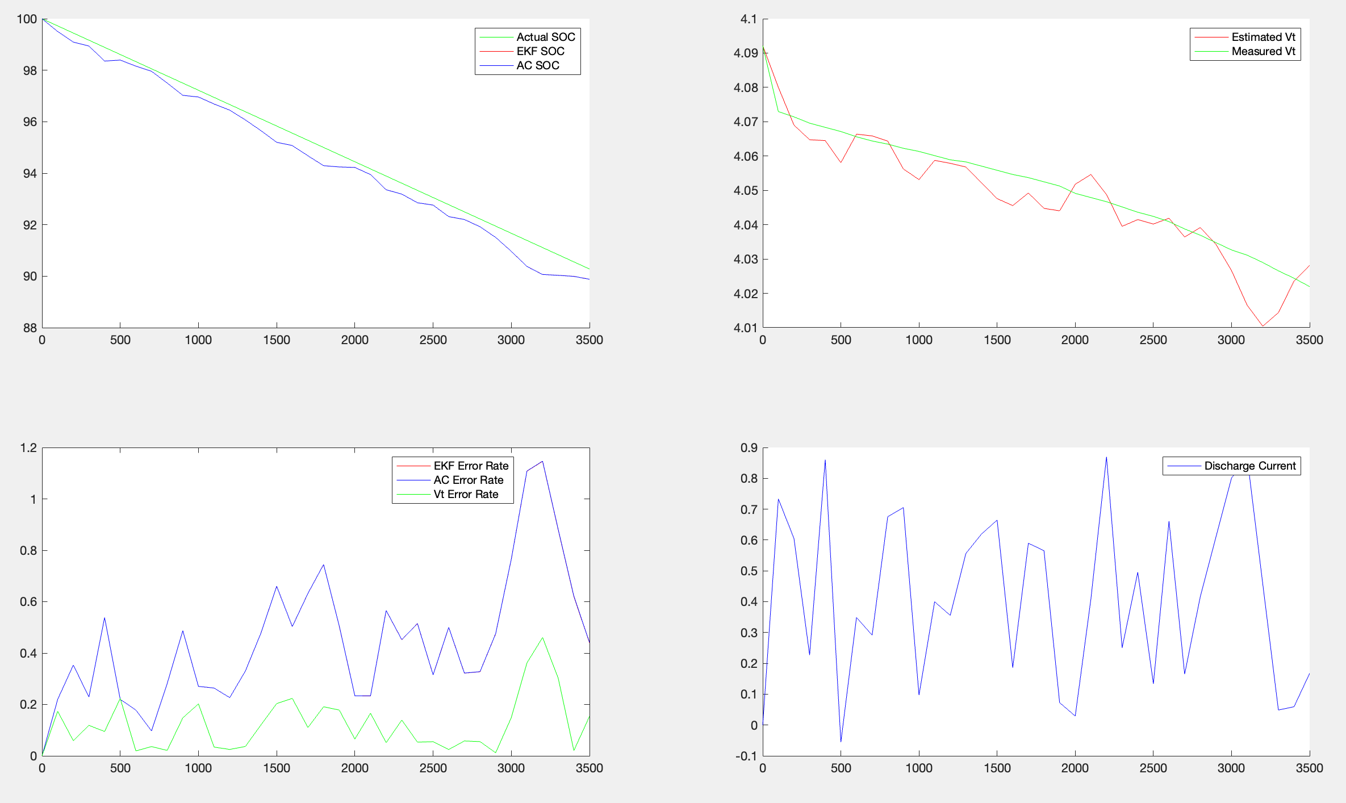Click green line sample beside 'Measured Vt'

point(1211,51)
